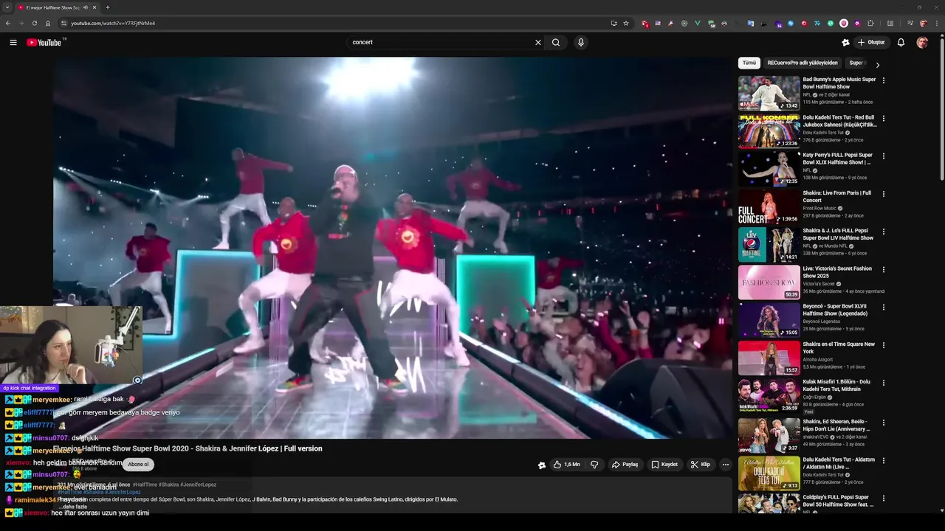Open options for Katy Perry's Halftime video

pyautogui.click(x=884, y=156)
